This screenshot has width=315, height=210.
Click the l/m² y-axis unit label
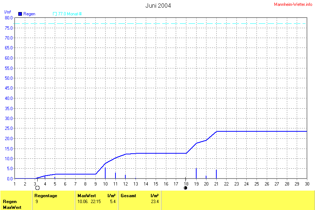tap(8, 12)
